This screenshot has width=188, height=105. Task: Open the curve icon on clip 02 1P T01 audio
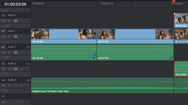tap(171, 58)
